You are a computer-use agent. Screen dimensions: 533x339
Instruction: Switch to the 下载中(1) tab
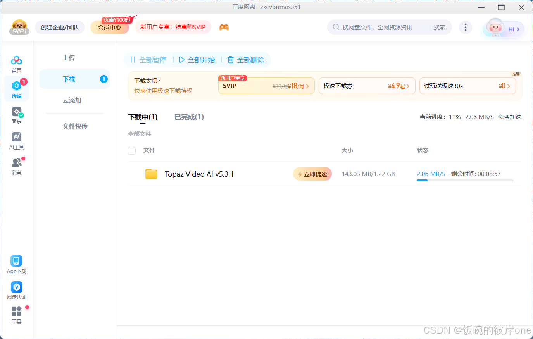pos(143,117)
